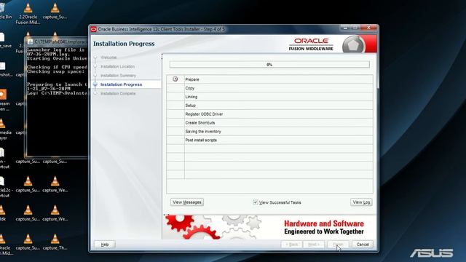Open the capture_Th VLC desktop icon
466x262 pixels.
(x=55, y=242)
